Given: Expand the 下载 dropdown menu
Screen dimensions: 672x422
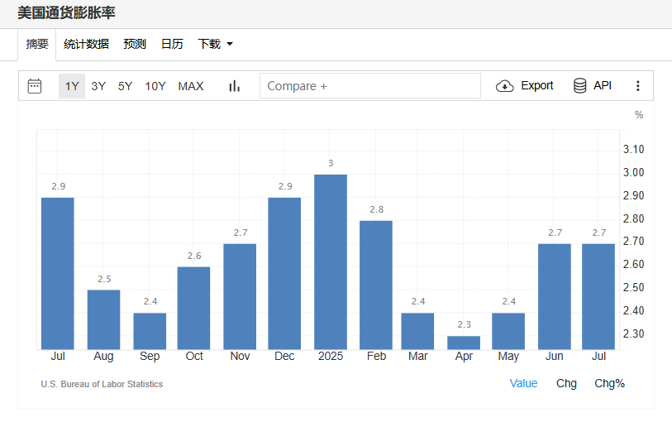Looking at the screenshot, I should click(215, 44).
